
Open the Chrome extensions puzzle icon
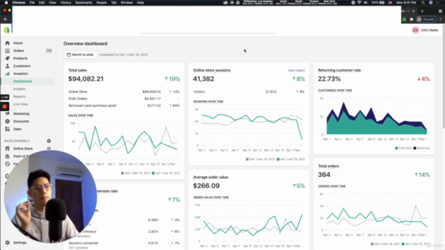tap(412, 19)
